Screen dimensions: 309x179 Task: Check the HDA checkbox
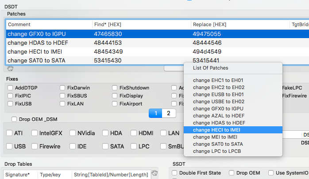tap(105, 133)
